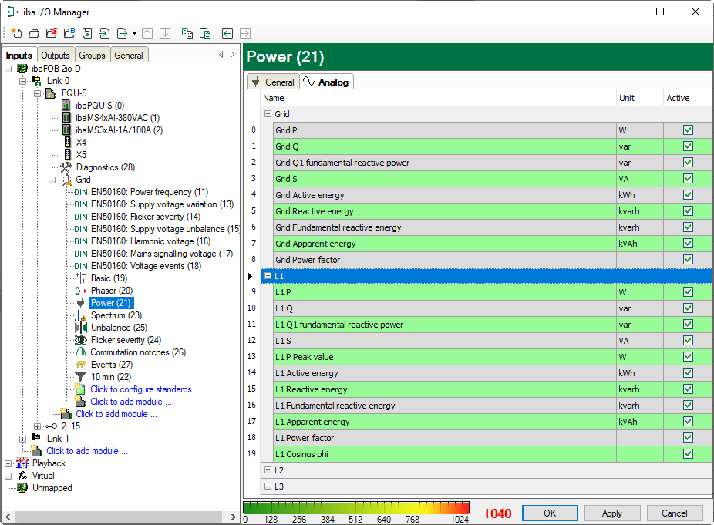Image resolution: width=714 pixels, height=525 pixels.
Task: Expand the Link 1 tree node
Action: [23, 439]
